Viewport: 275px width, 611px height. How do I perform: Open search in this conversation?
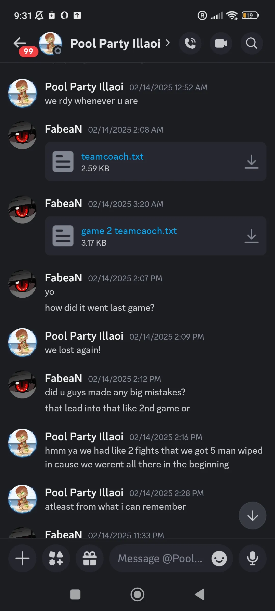[x=251, y=43]
